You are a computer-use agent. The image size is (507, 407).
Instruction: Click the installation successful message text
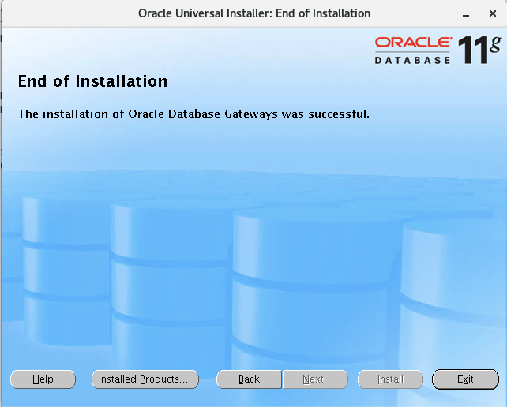click(193, 114)
